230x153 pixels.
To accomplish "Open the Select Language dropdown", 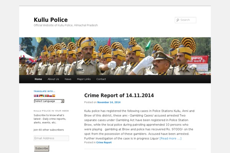I will pyautogui.click(x=49, y=101).
